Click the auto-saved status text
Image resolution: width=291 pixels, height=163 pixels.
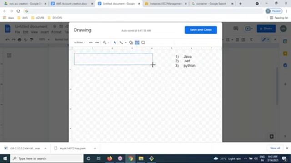coord(136,30)
